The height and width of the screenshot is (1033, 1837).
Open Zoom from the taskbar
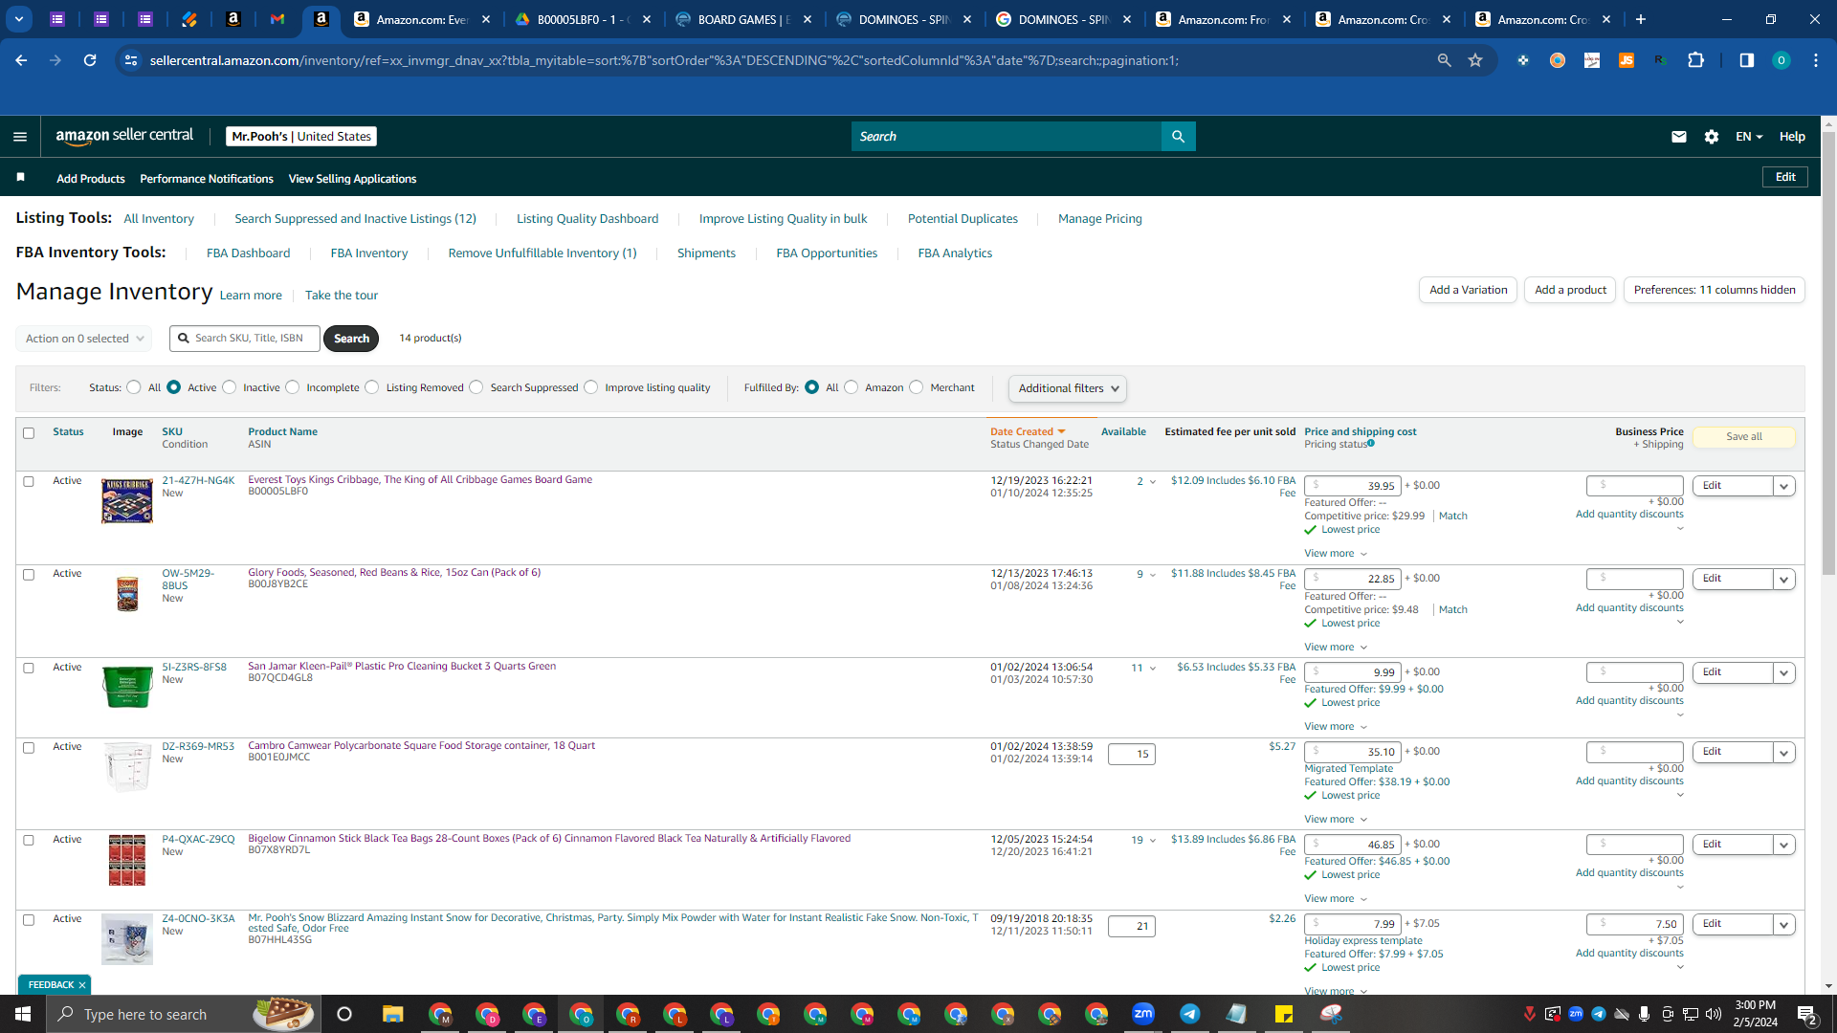click(x=1142, y=1014)
